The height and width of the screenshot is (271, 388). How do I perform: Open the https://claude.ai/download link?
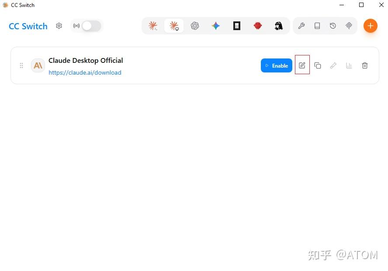85,72
